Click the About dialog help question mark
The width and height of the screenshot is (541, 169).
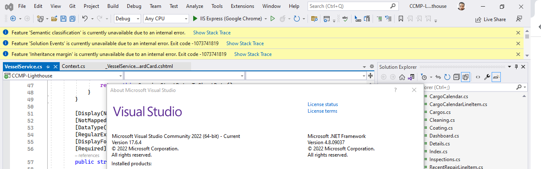coord(395,90)
